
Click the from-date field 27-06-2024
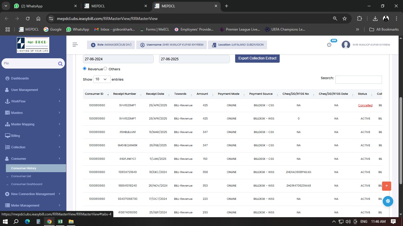tap(118, 59)
